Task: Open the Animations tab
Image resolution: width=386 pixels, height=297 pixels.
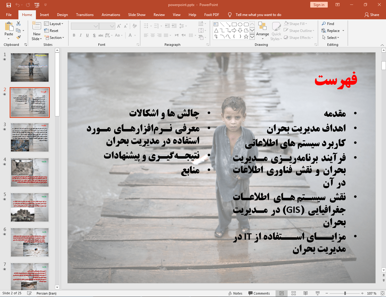Action: coord(111,15)
